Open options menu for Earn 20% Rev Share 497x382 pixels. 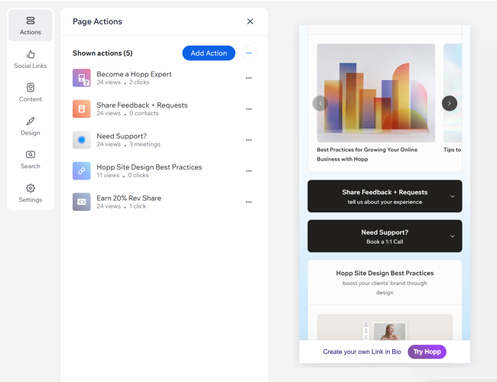pyautogui.click(x=248, y=202)
